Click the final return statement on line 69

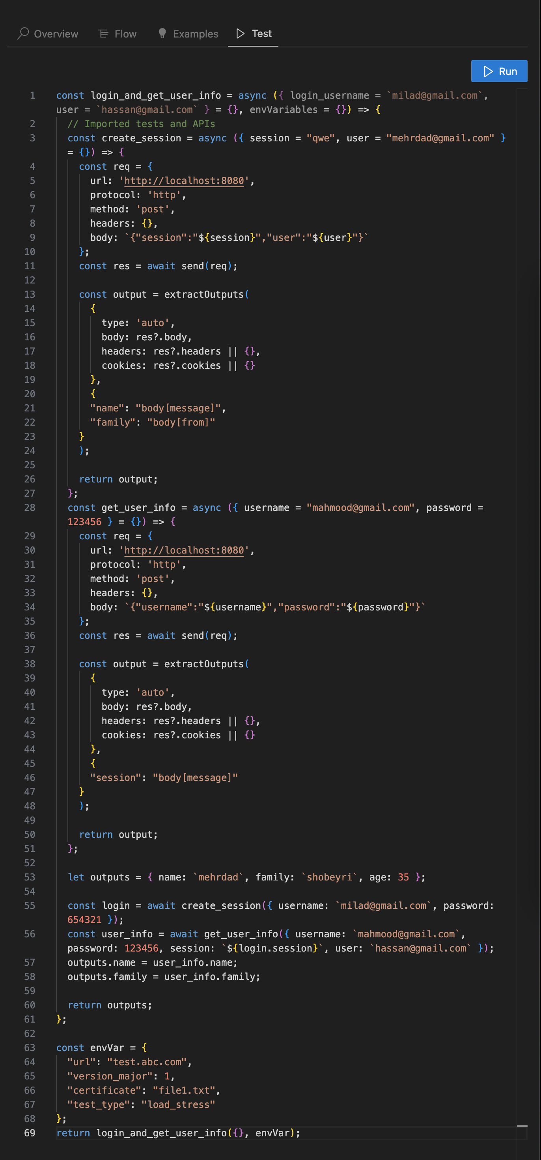(178, 1133)
